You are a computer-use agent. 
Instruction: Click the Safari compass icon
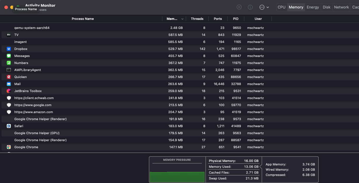(x=9, y=126)
